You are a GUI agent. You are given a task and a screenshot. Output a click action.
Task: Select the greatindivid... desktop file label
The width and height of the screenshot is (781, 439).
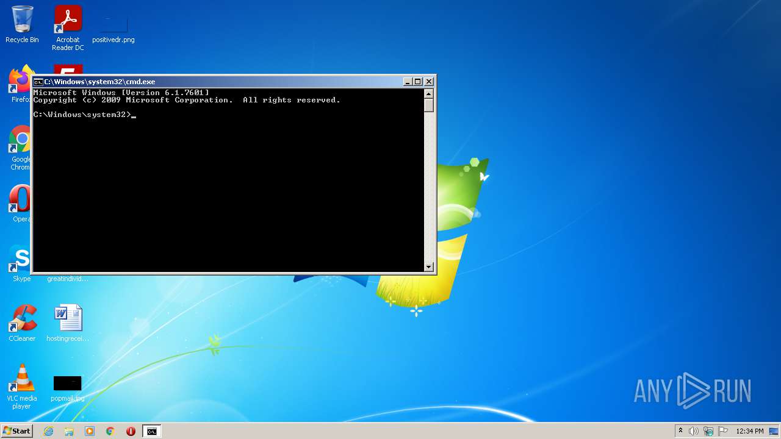(x=68, y=279)
